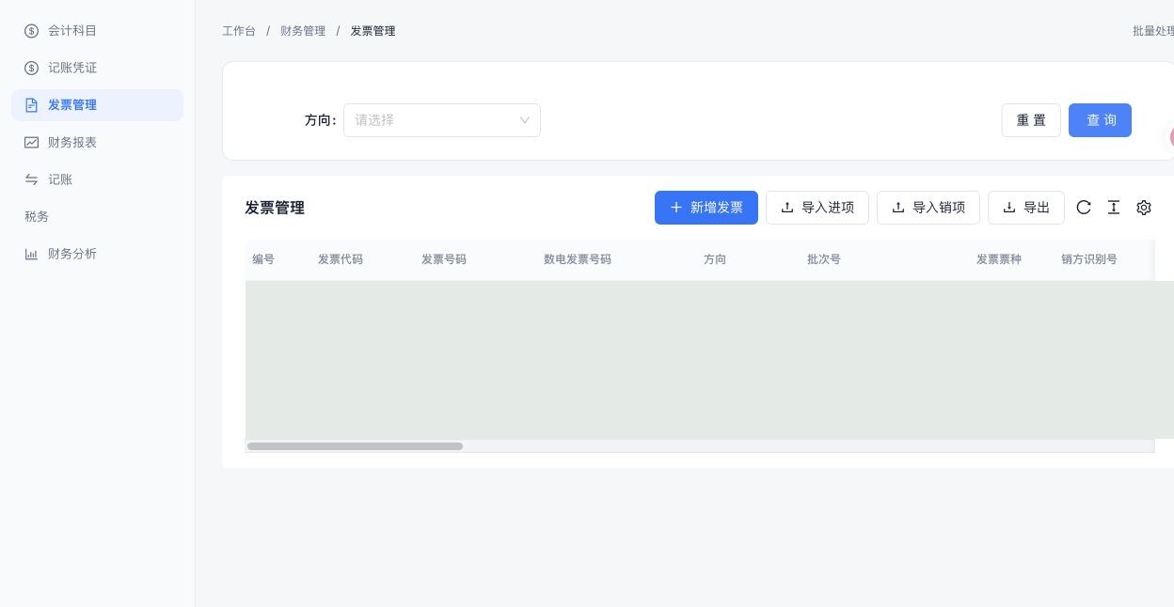Open 财务报表 in the sidebar
Viewport: 1174px width, 607px height.
(97, 142)
